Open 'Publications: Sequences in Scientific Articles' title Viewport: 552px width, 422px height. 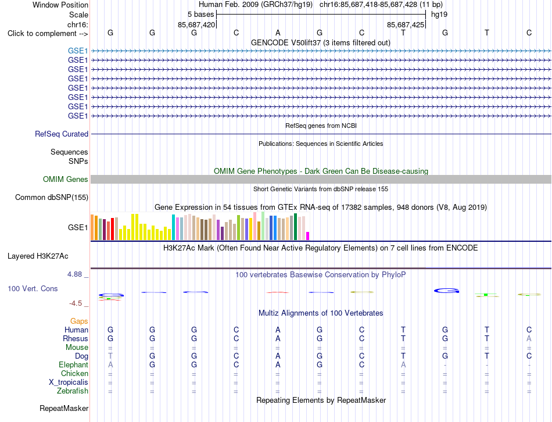click(321, 144)
